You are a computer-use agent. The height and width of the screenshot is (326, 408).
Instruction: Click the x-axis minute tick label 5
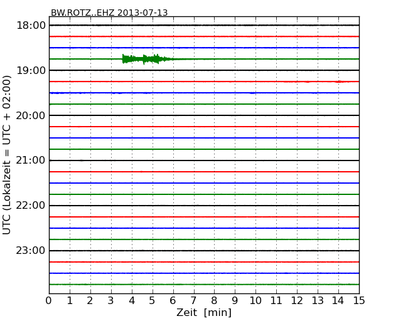tap(153, 301)
